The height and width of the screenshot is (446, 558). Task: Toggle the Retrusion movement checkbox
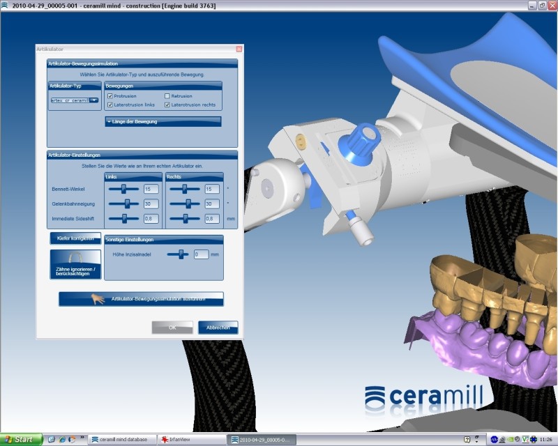tap(167, 96)
